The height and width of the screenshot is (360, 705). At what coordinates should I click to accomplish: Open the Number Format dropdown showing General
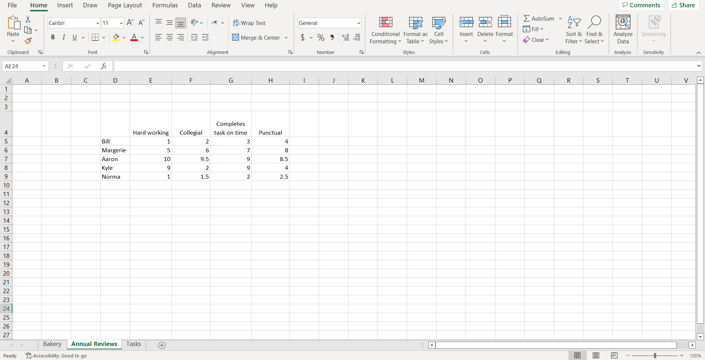(x=329, y=23)
